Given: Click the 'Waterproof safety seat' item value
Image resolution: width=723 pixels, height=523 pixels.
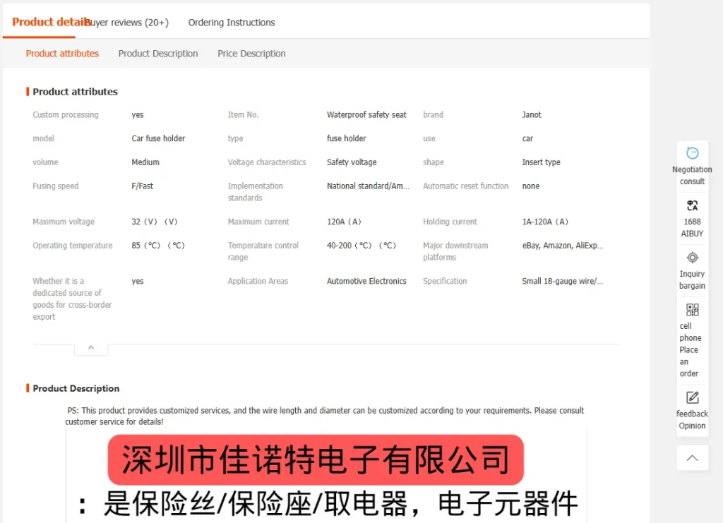Looking at the screenshot, I should click(366, 115).
